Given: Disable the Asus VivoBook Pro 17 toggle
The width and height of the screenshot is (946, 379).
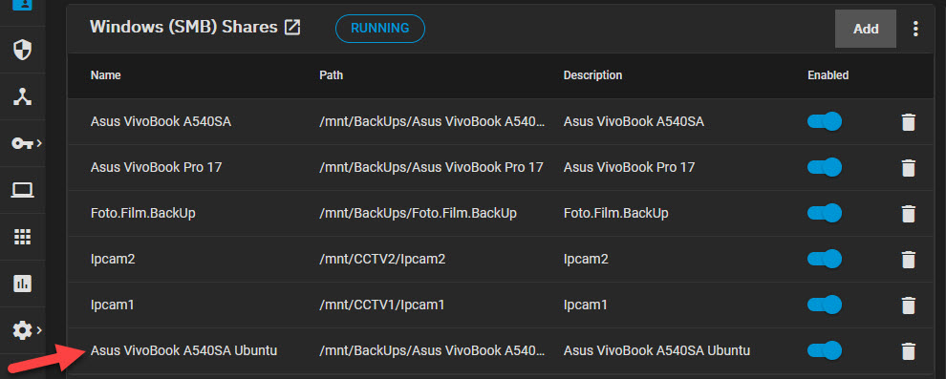Looking at the screenshot, I should coord(825,167).
